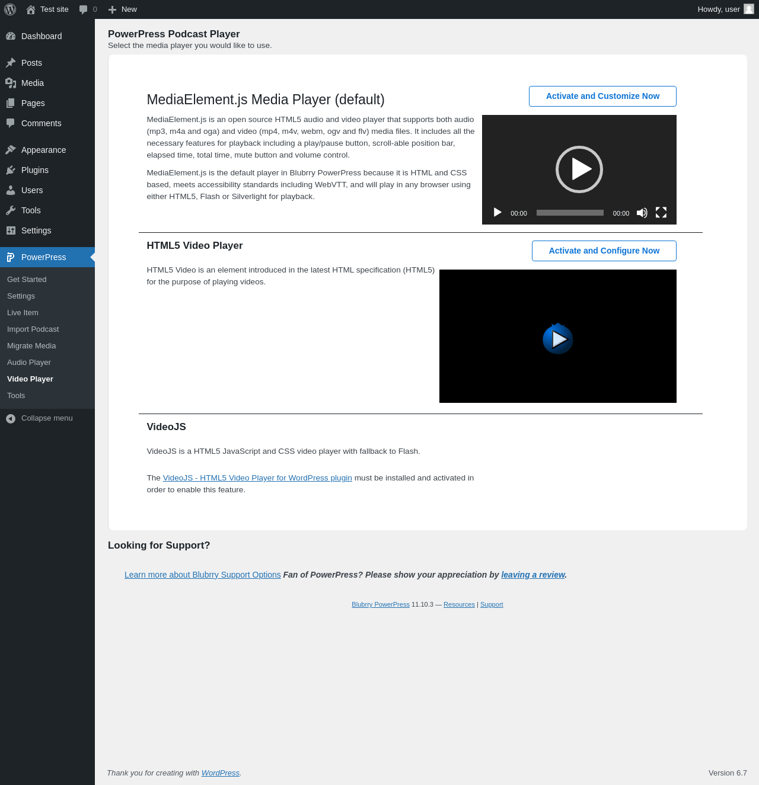
Task: Click Activate and Customize Now button
Action: pos(602,96)
